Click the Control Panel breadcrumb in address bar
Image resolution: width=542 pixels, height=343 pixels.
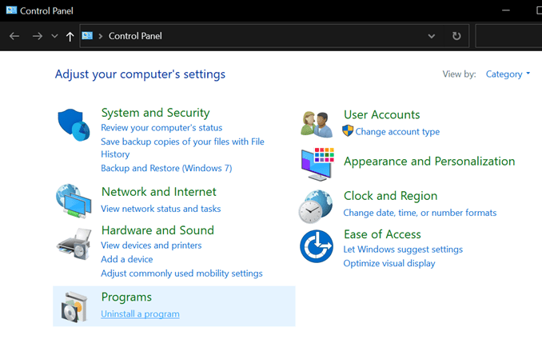click(x=135, y=36)
